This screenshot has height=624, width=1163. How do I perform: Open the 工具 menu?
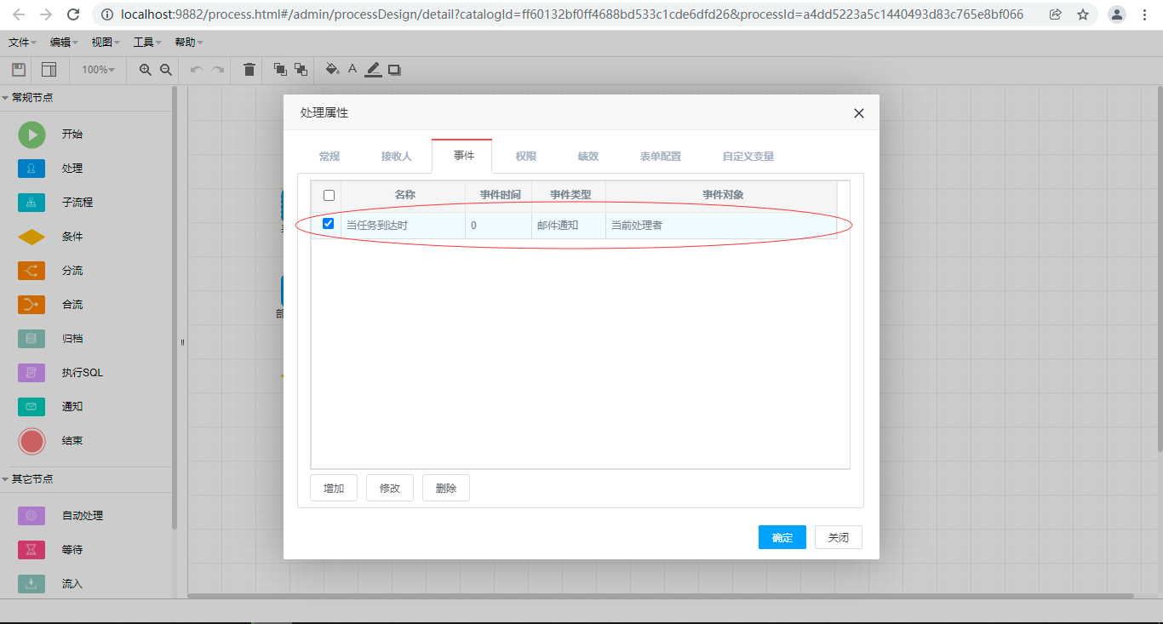146,43
